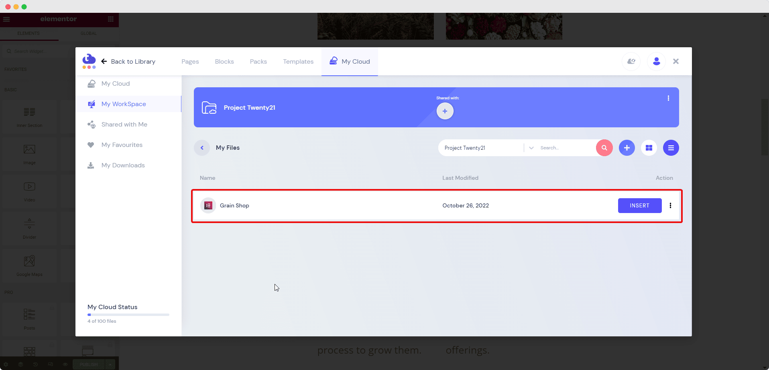Open Project Twenty21 workspace options menu
Image resolution: width=769 pixels, height=370 pixels.
[668, 98]
